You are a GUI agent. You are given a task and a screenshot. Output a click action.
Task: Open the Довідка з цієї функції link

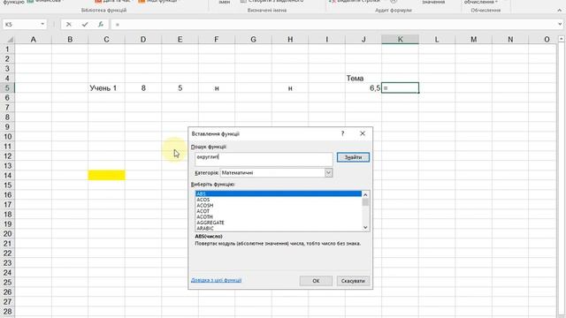click(x=216, y=280)
